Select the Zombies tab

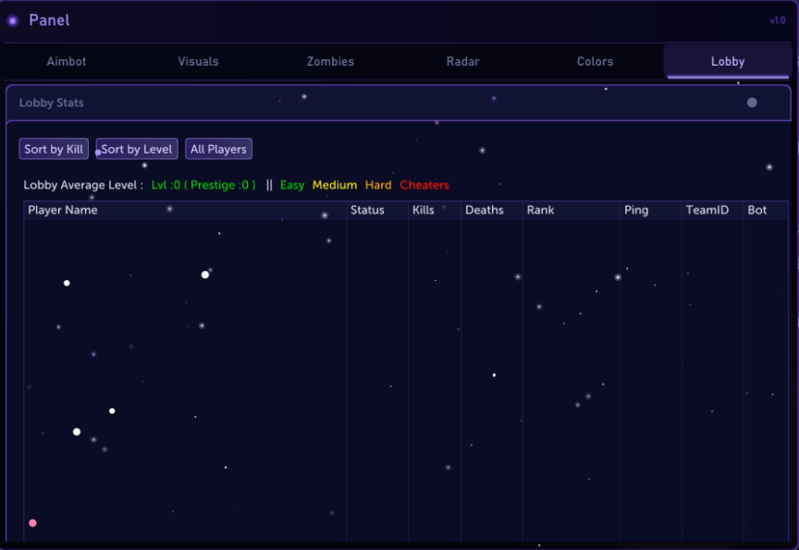330,62
